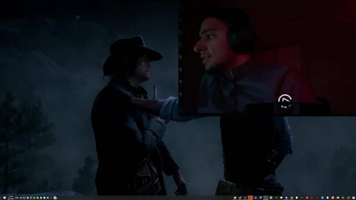Open Steam from the taskbar

(x=240, y=198)
